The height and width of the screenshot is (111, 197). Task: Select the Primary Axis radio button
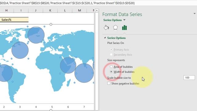[x=111, y=49]
